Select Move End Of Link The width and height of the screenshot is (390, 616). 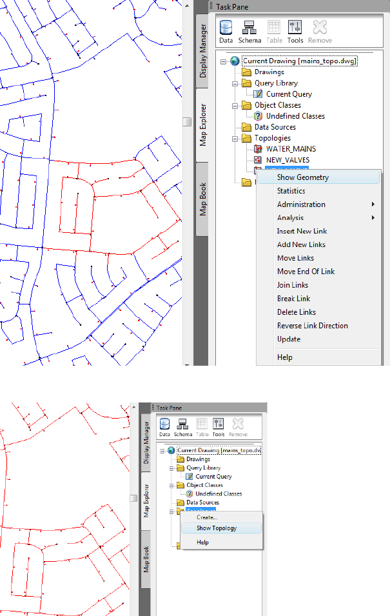tap(318, 272)
